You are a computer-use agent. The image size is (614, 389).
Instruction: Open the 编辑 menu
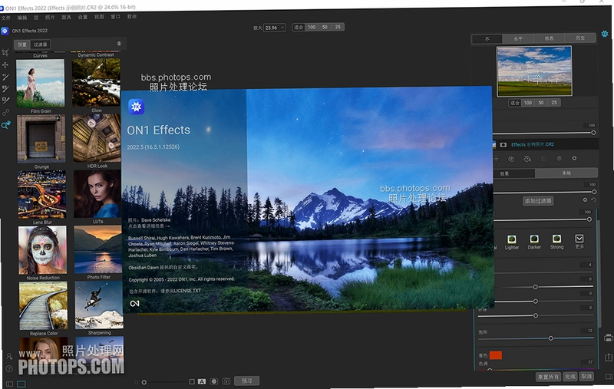(22, 18)
